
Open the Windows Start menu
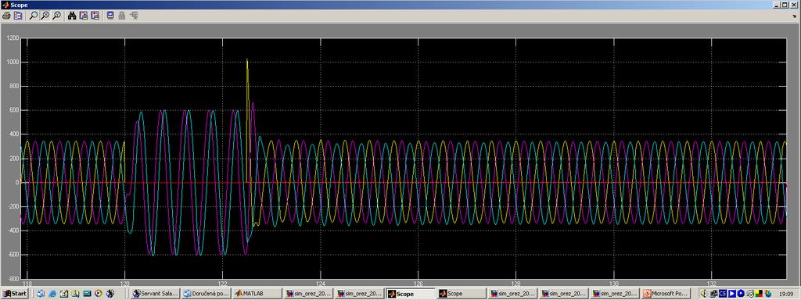point(14,294)
